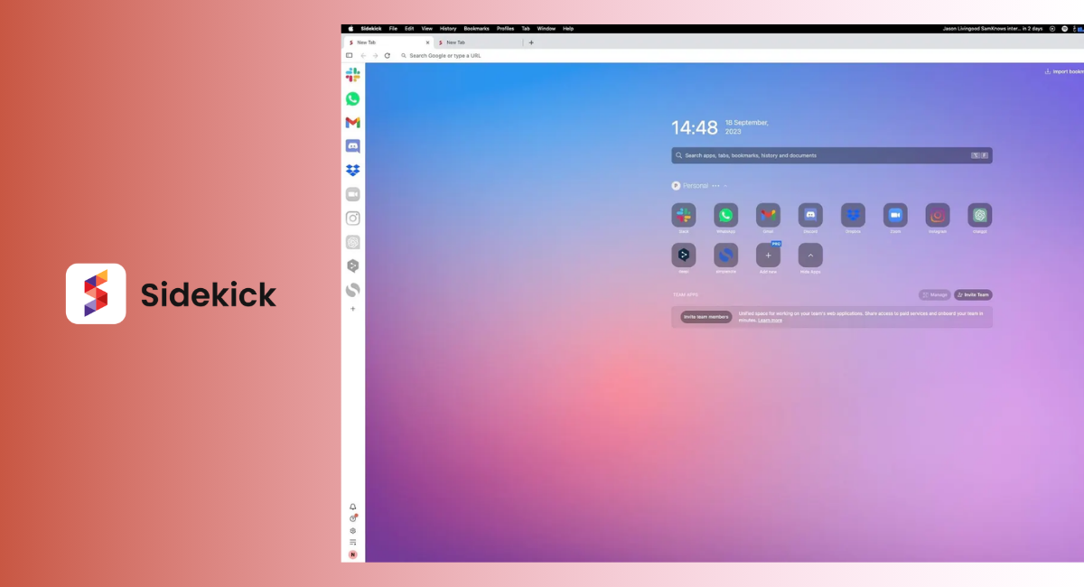Open the sidebar Discord app
The width and height of the screenshot is (1084, 587).
coord(352,146)
